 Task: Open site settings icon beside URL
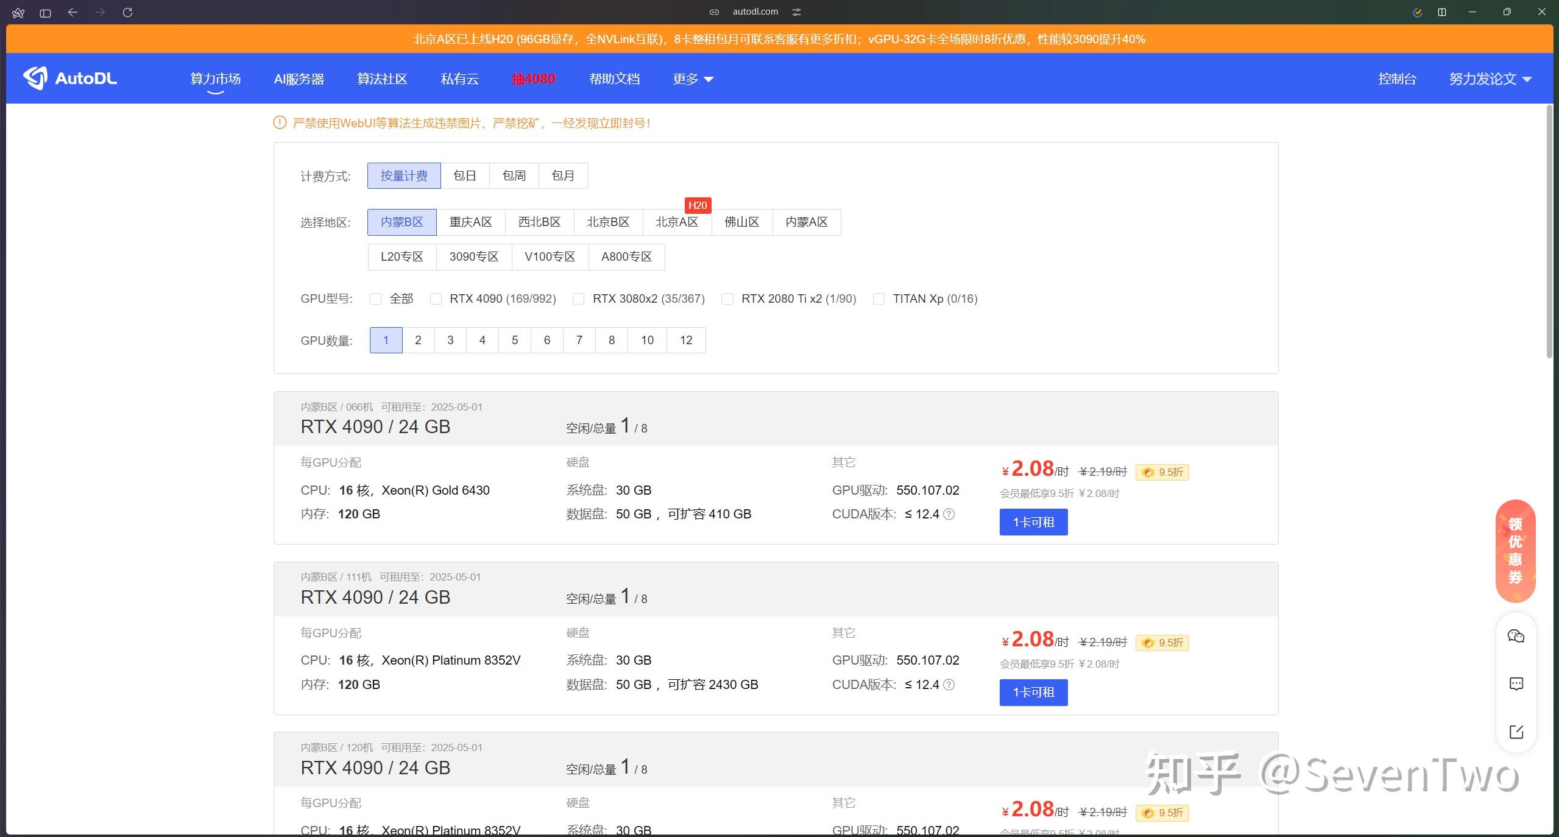coord(796,12)
